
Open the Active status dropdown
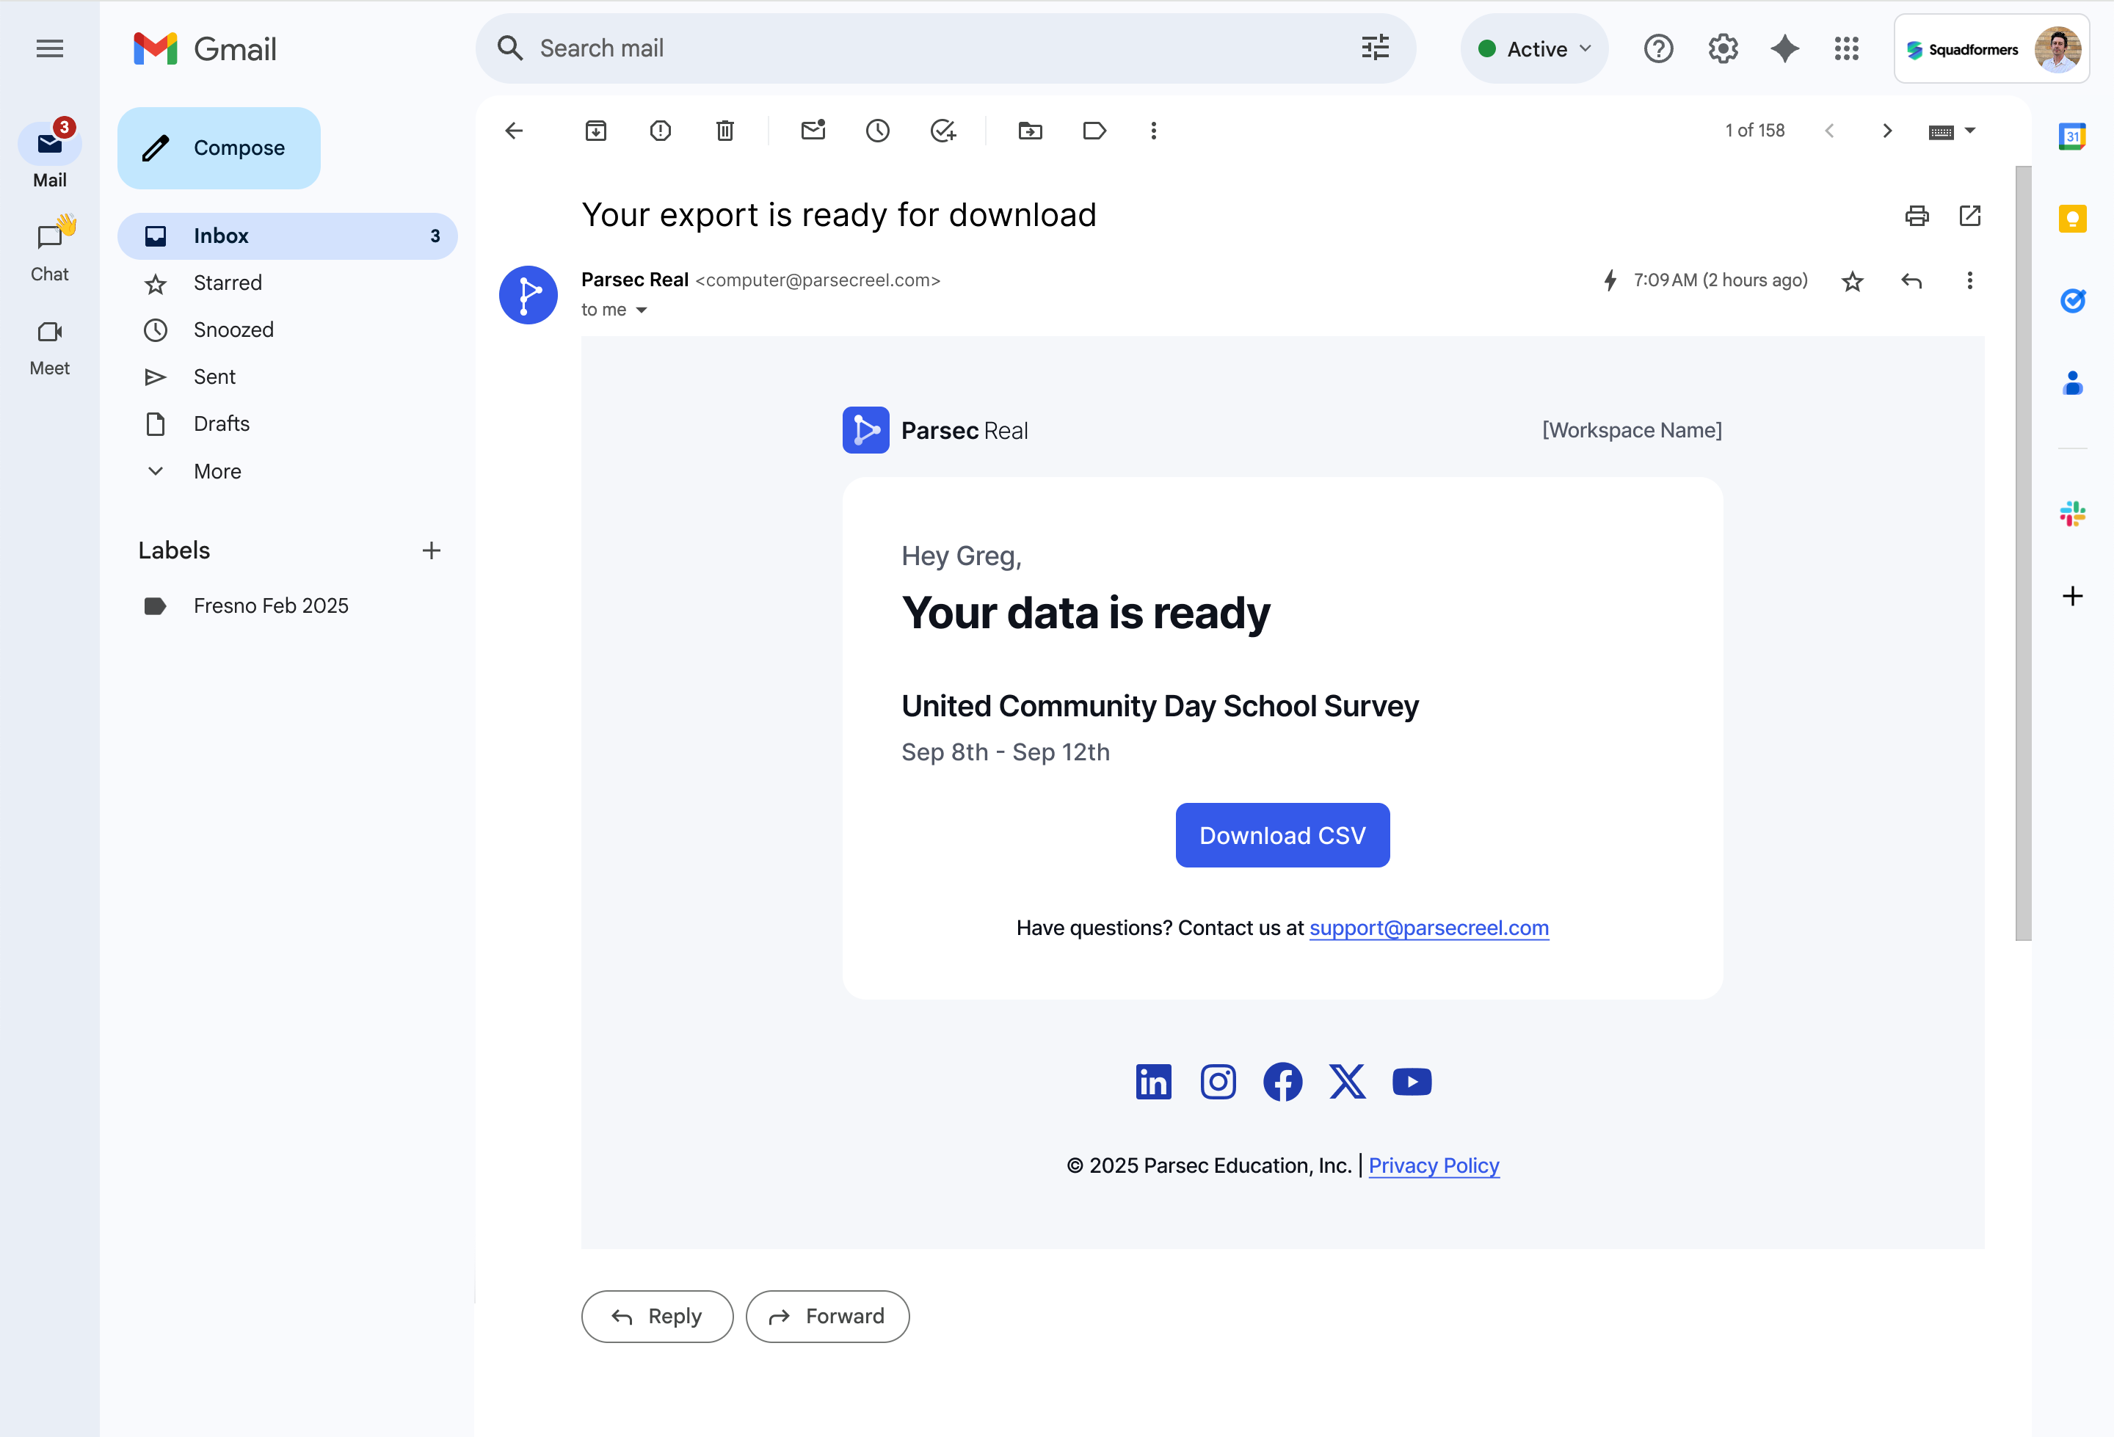tap(1535, 49)
